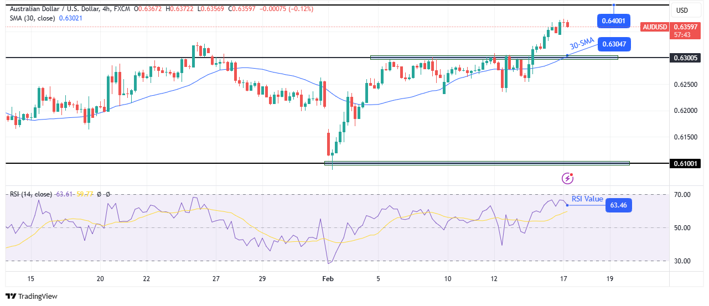
Task: Click the 63.46 RSI value callout
Action: tap(619, 205)
